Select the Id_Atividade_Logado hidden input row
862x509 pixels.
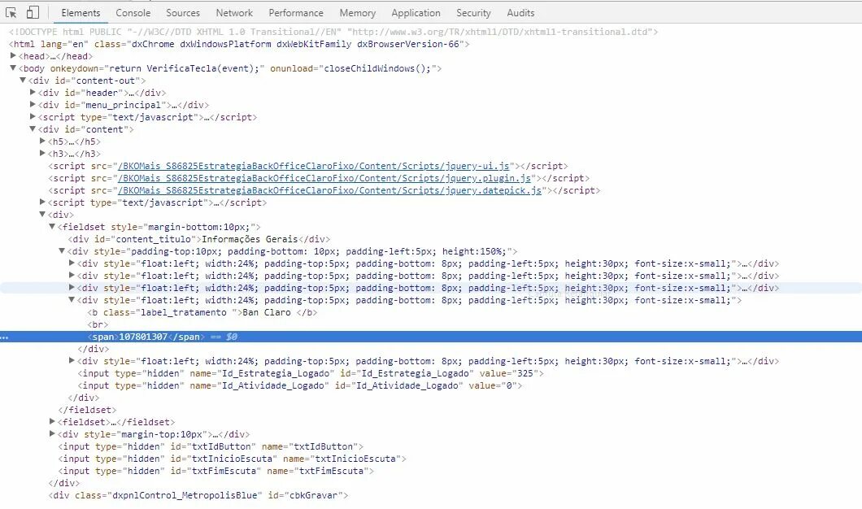click(299, 385)
